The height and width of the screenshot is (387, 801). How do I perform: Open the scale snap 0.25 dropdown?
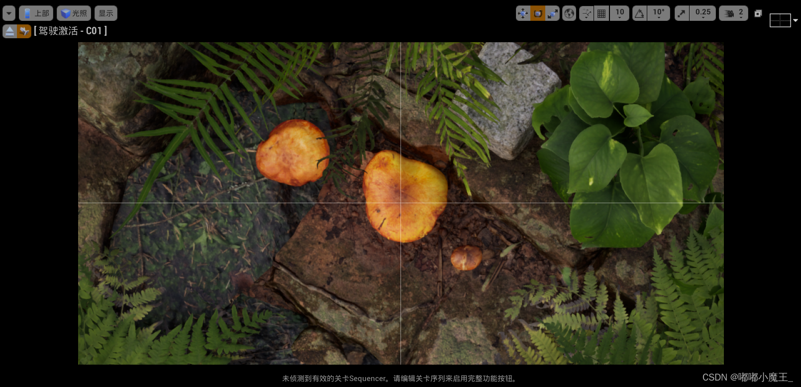703,13
